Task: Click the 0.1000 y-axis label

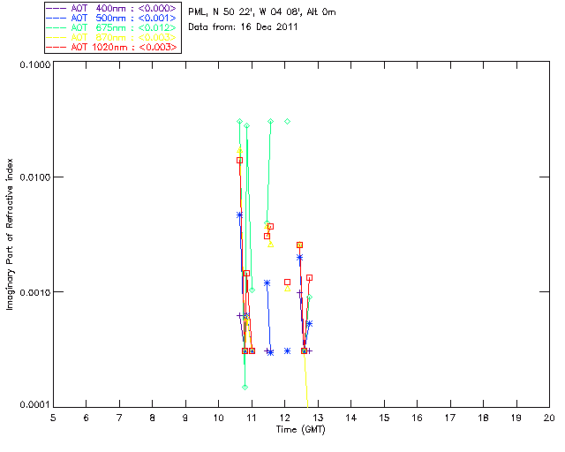Action: click(x=35, y=64)
